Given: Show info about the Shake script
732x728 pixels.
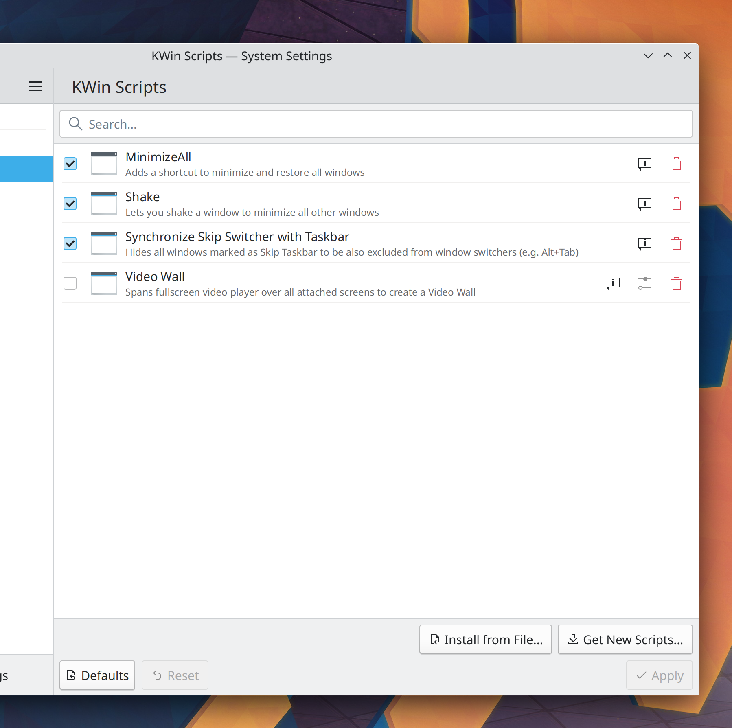Looking at the screenshot, I should tap(644, 204).
